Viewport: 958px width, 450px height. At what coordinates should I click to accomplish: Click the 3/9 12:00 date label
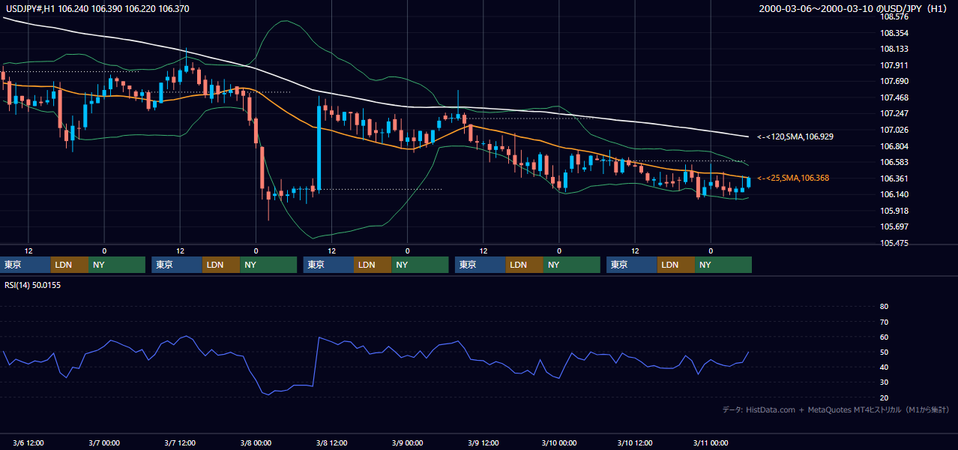483,443
